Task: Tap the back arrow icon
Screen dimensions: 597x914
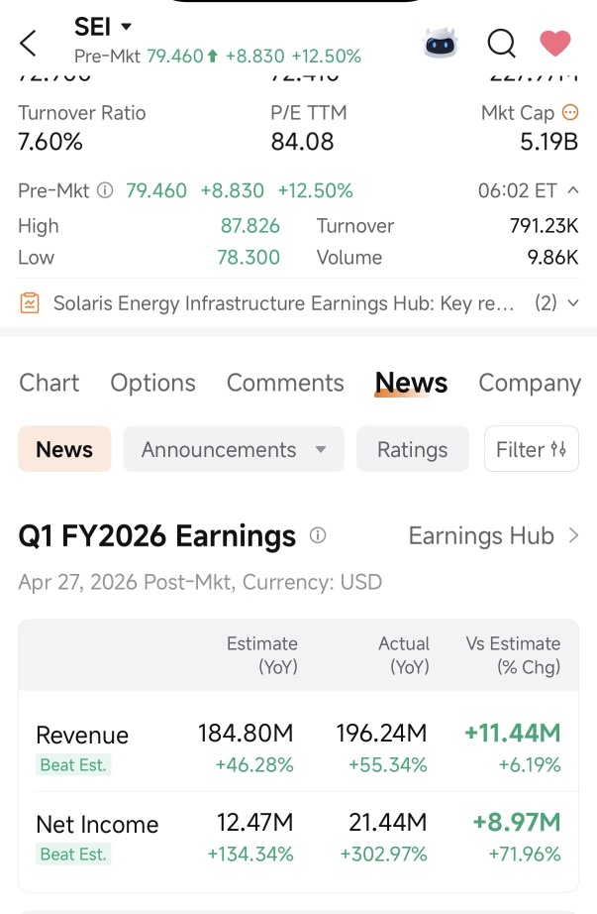Action: tap(28, 44)
